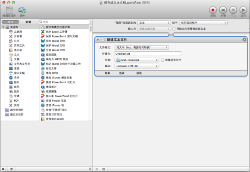Choose the 保存 PowerPoint 演示文稿 action
This screenshot has height=172, width=250.
click(59, 36)
